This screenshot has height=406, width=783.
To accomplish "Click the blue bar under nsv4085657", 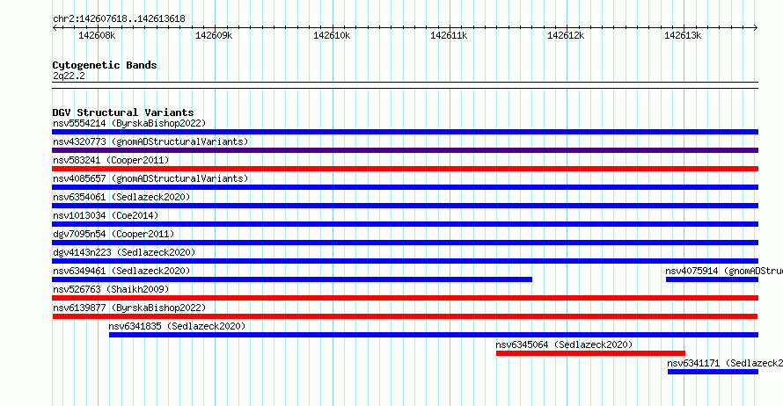I will 405,187.
